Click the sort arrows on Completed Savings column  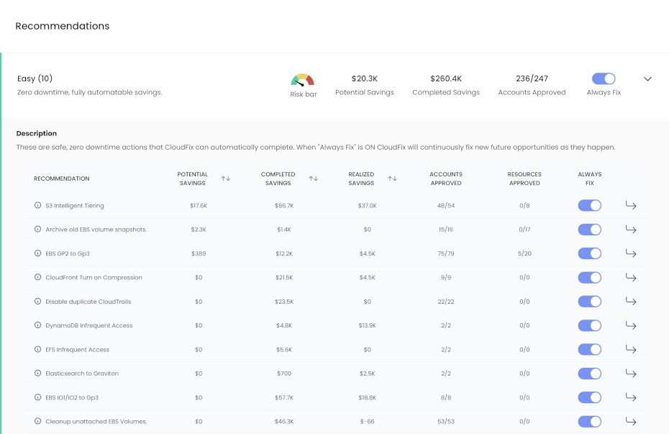tap(313, 178)
